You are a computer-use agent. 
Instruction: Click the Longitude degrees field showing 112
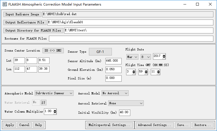(19, 69)
